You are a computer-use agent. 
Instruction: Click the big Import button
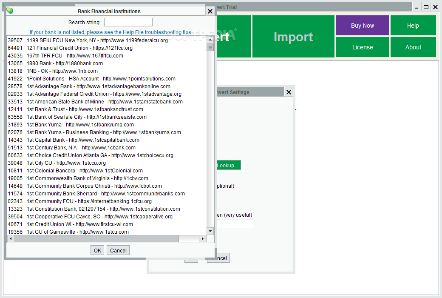coord(293,37)
